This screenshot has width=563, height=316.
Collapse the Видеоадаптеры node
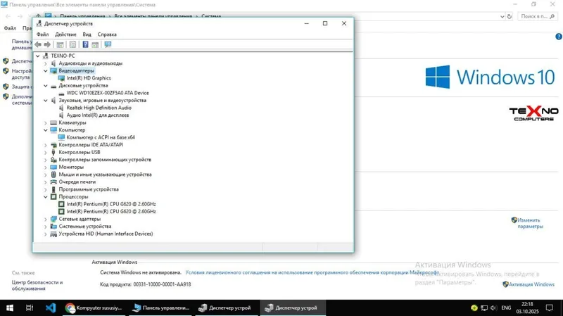click(x=46, y=71)
